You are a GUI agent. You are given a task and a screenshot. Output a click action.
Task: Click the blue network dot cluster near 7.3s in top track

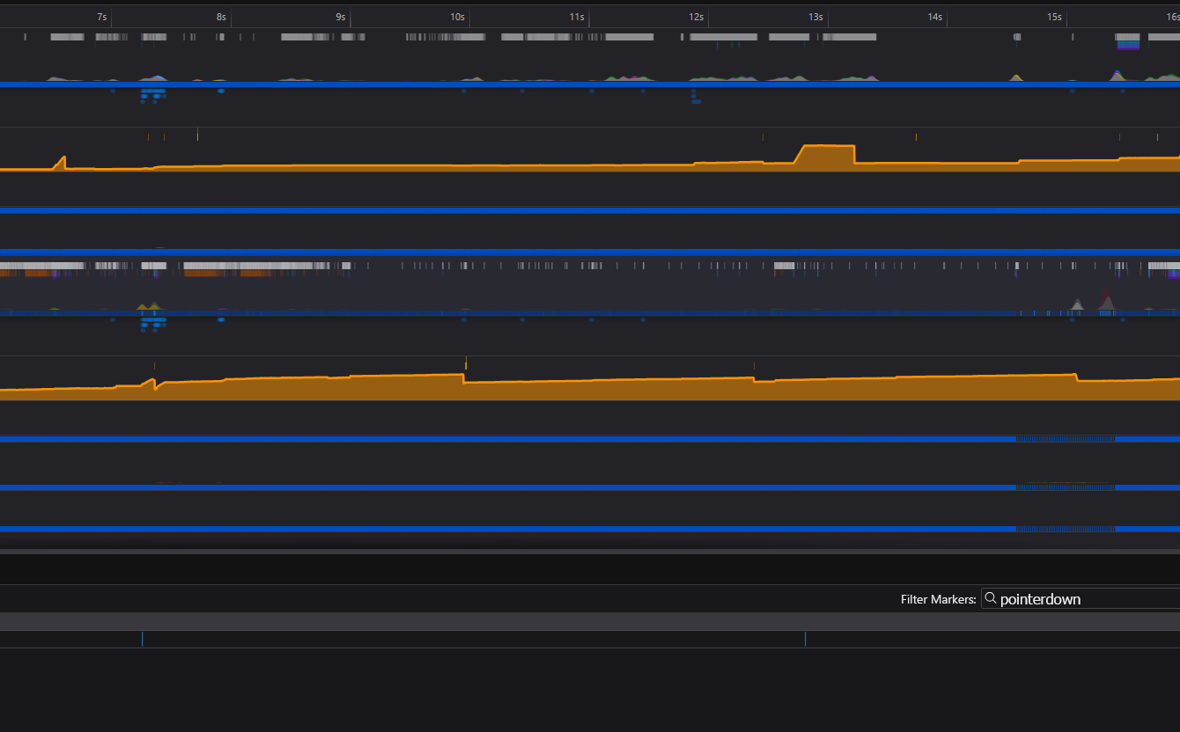[x=153, y=93]
